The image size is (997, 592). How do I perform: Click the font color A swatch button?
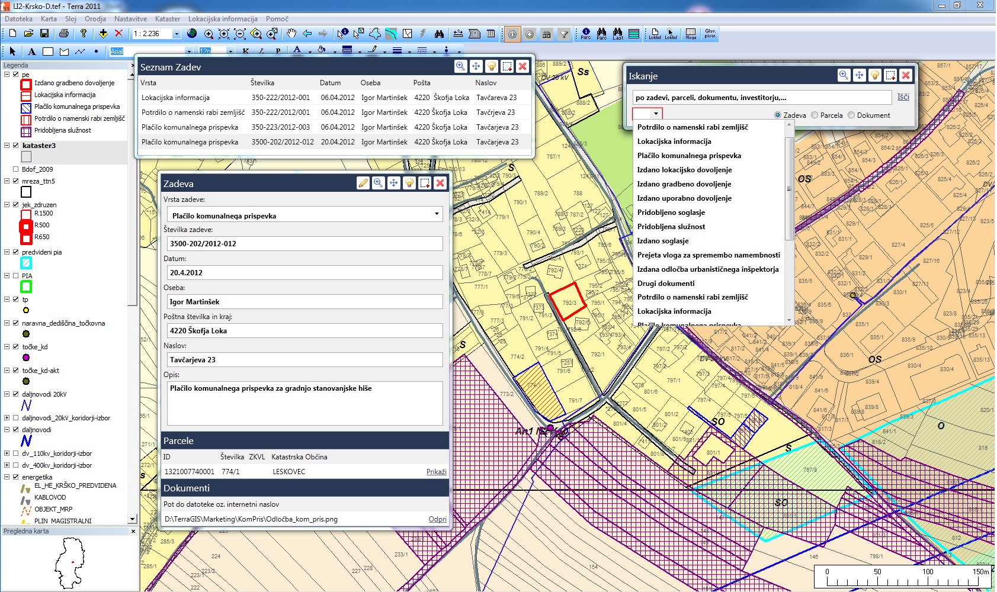[x=297, y=51]
